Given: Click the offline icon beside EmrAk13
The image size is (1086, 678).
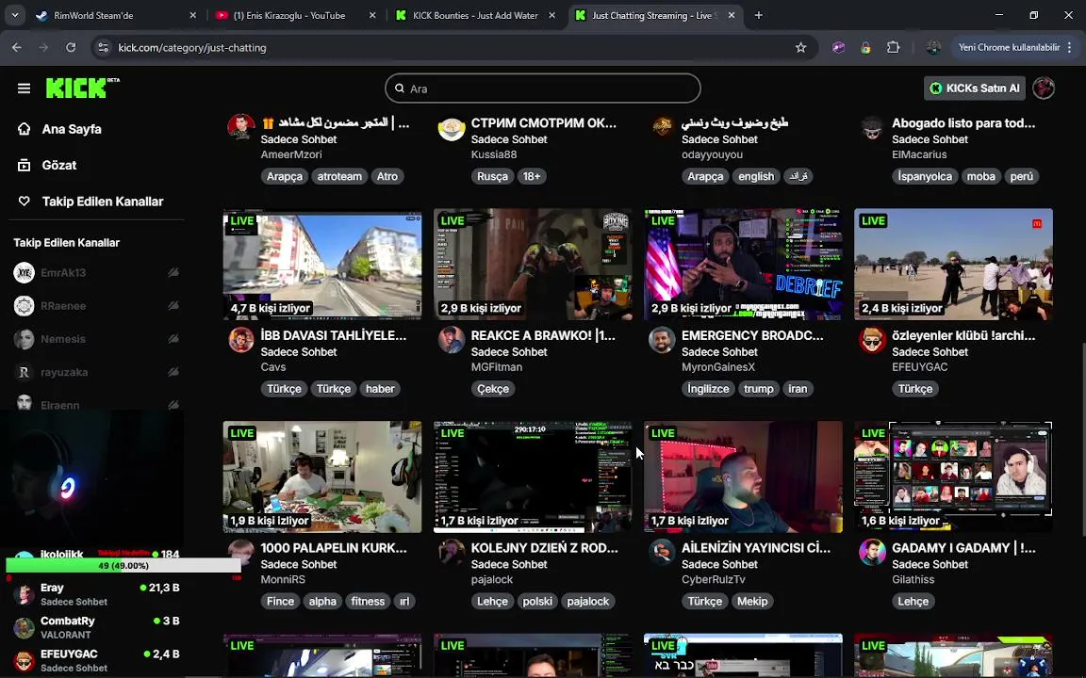Looking at the screenshot, I should point(173,272).
